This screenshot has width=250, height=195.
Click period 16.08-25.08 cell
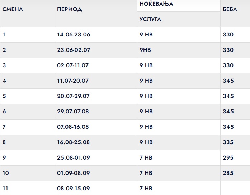click(73, 142)
